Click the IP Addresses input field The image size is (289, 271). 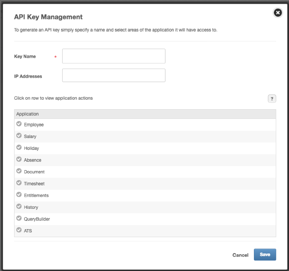pos(114,75)
